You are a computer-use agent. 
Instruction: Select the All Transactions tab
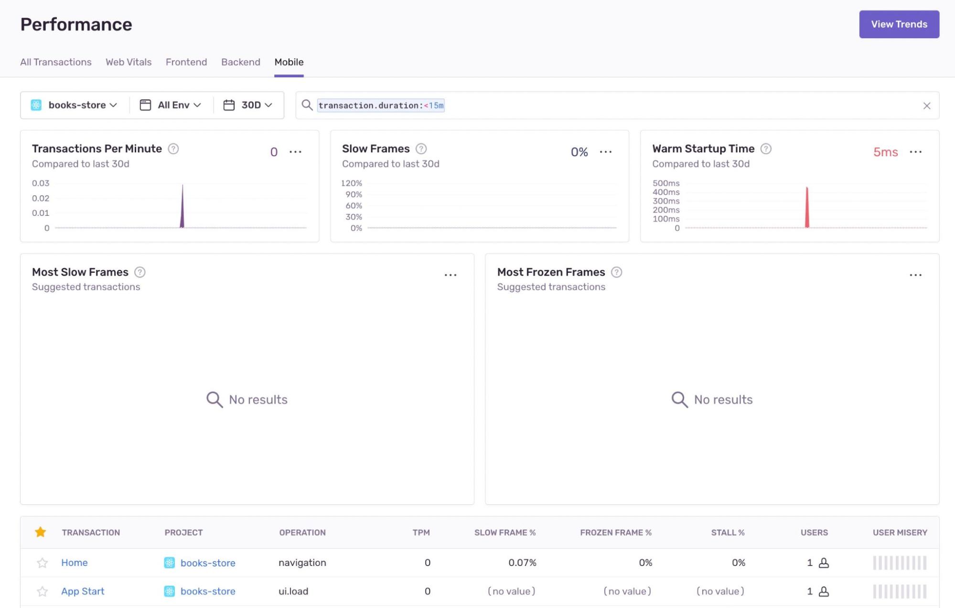tap(55, 62)
